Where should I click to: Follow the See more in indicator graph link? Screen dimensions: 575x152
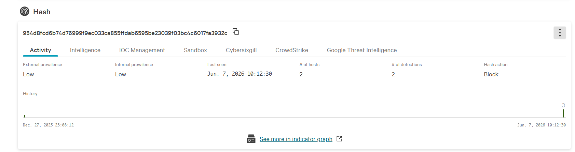tap(296, 139)
